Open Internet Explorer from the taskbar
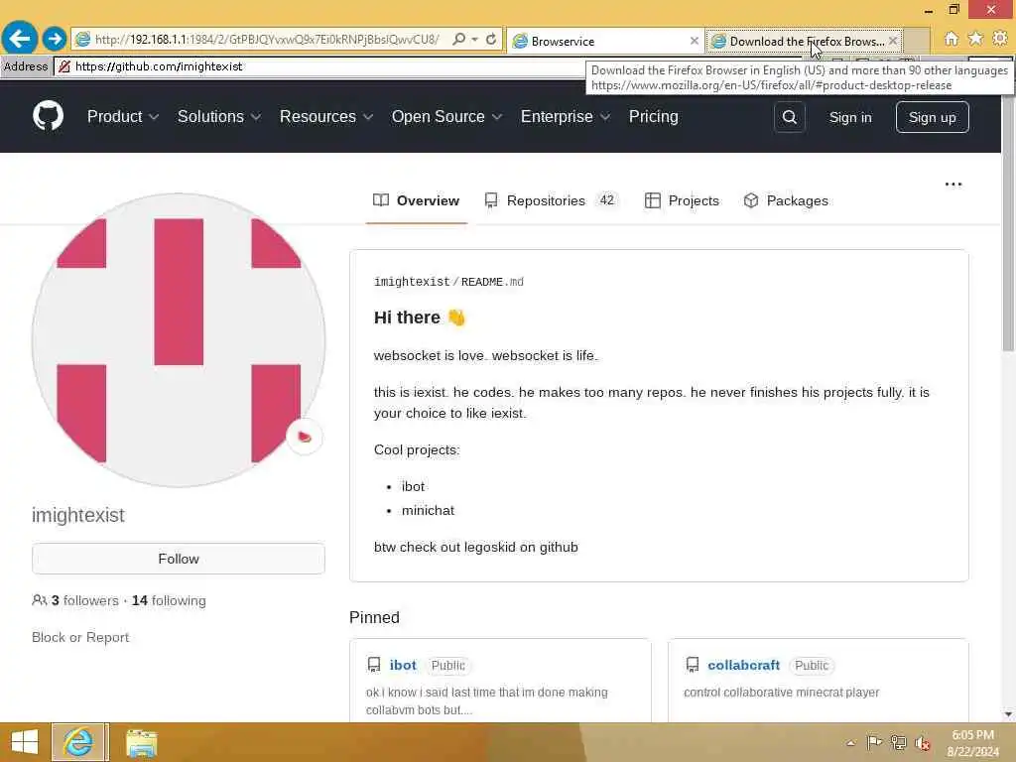 pos(79,742)
